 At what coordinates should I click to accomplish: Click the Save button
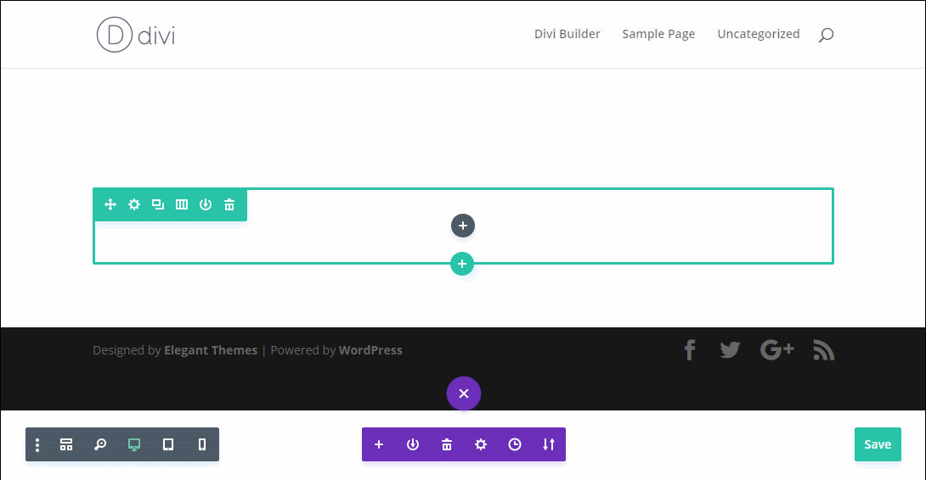[878, 444]
